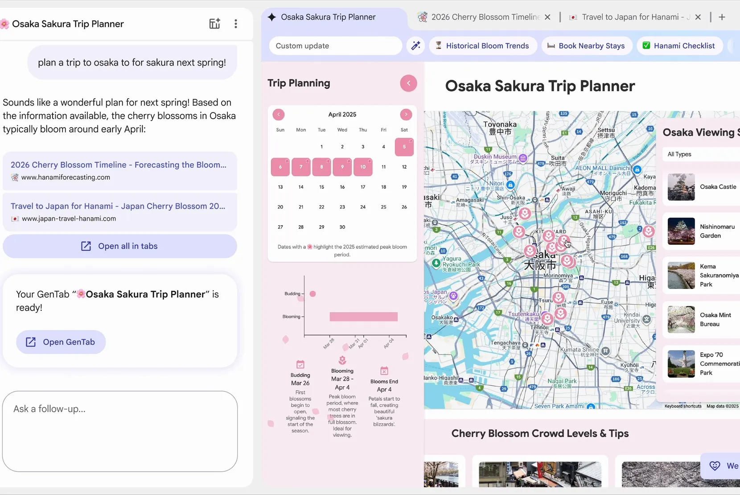740x495 pixels.
Task: Collapse the Trip Planning side panel
Action: [x=408, y=83]
